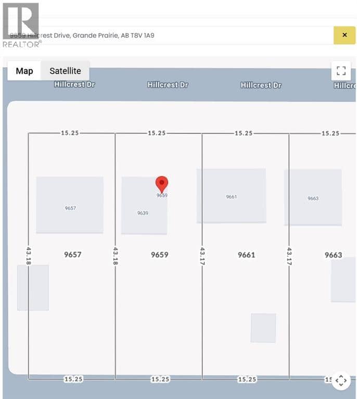357x399 pixels.
Task: Switch to the Satellite tab
Action: click(65, 71)
